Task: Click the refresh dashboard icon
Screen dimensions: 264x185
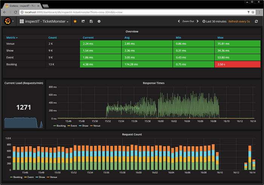Action: click(256, 21)
